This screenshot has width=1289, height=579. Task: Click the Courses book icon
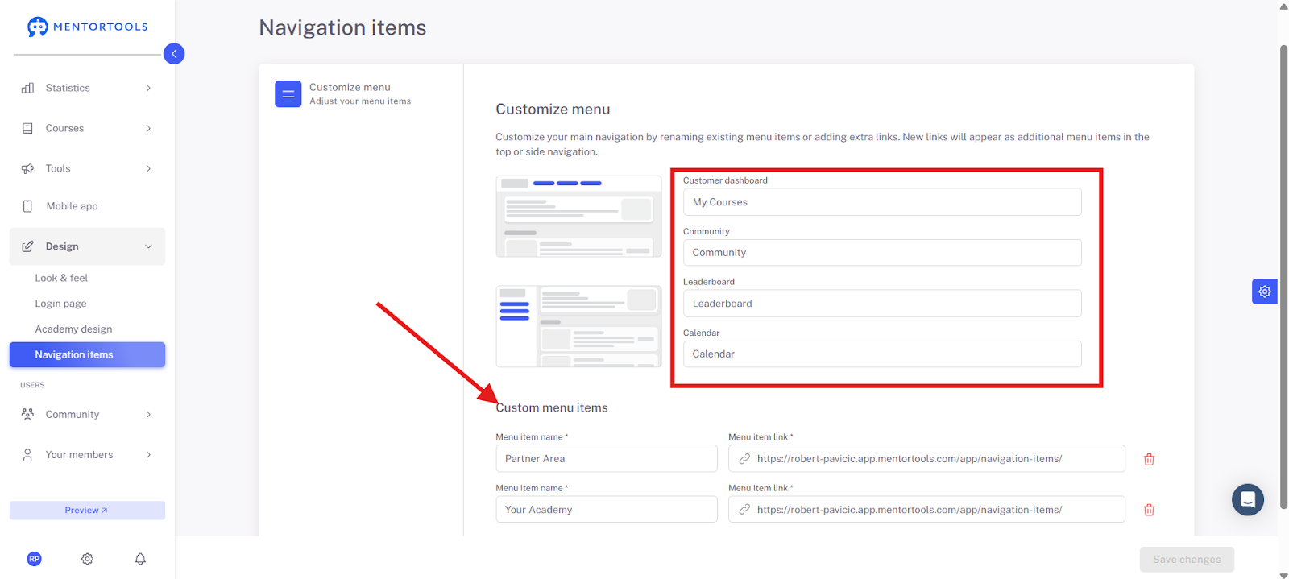point(27,128)
